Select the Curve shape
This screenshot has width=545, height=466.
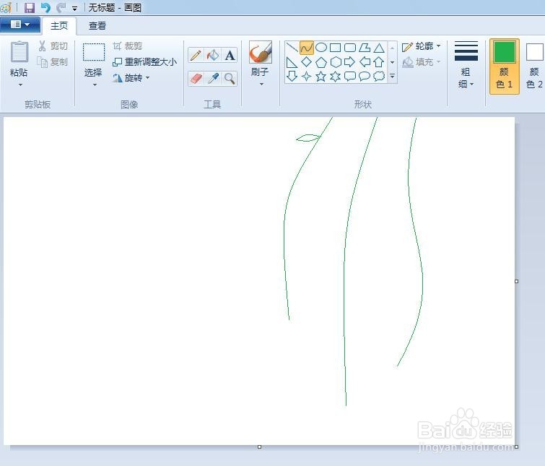coord(307,48)
